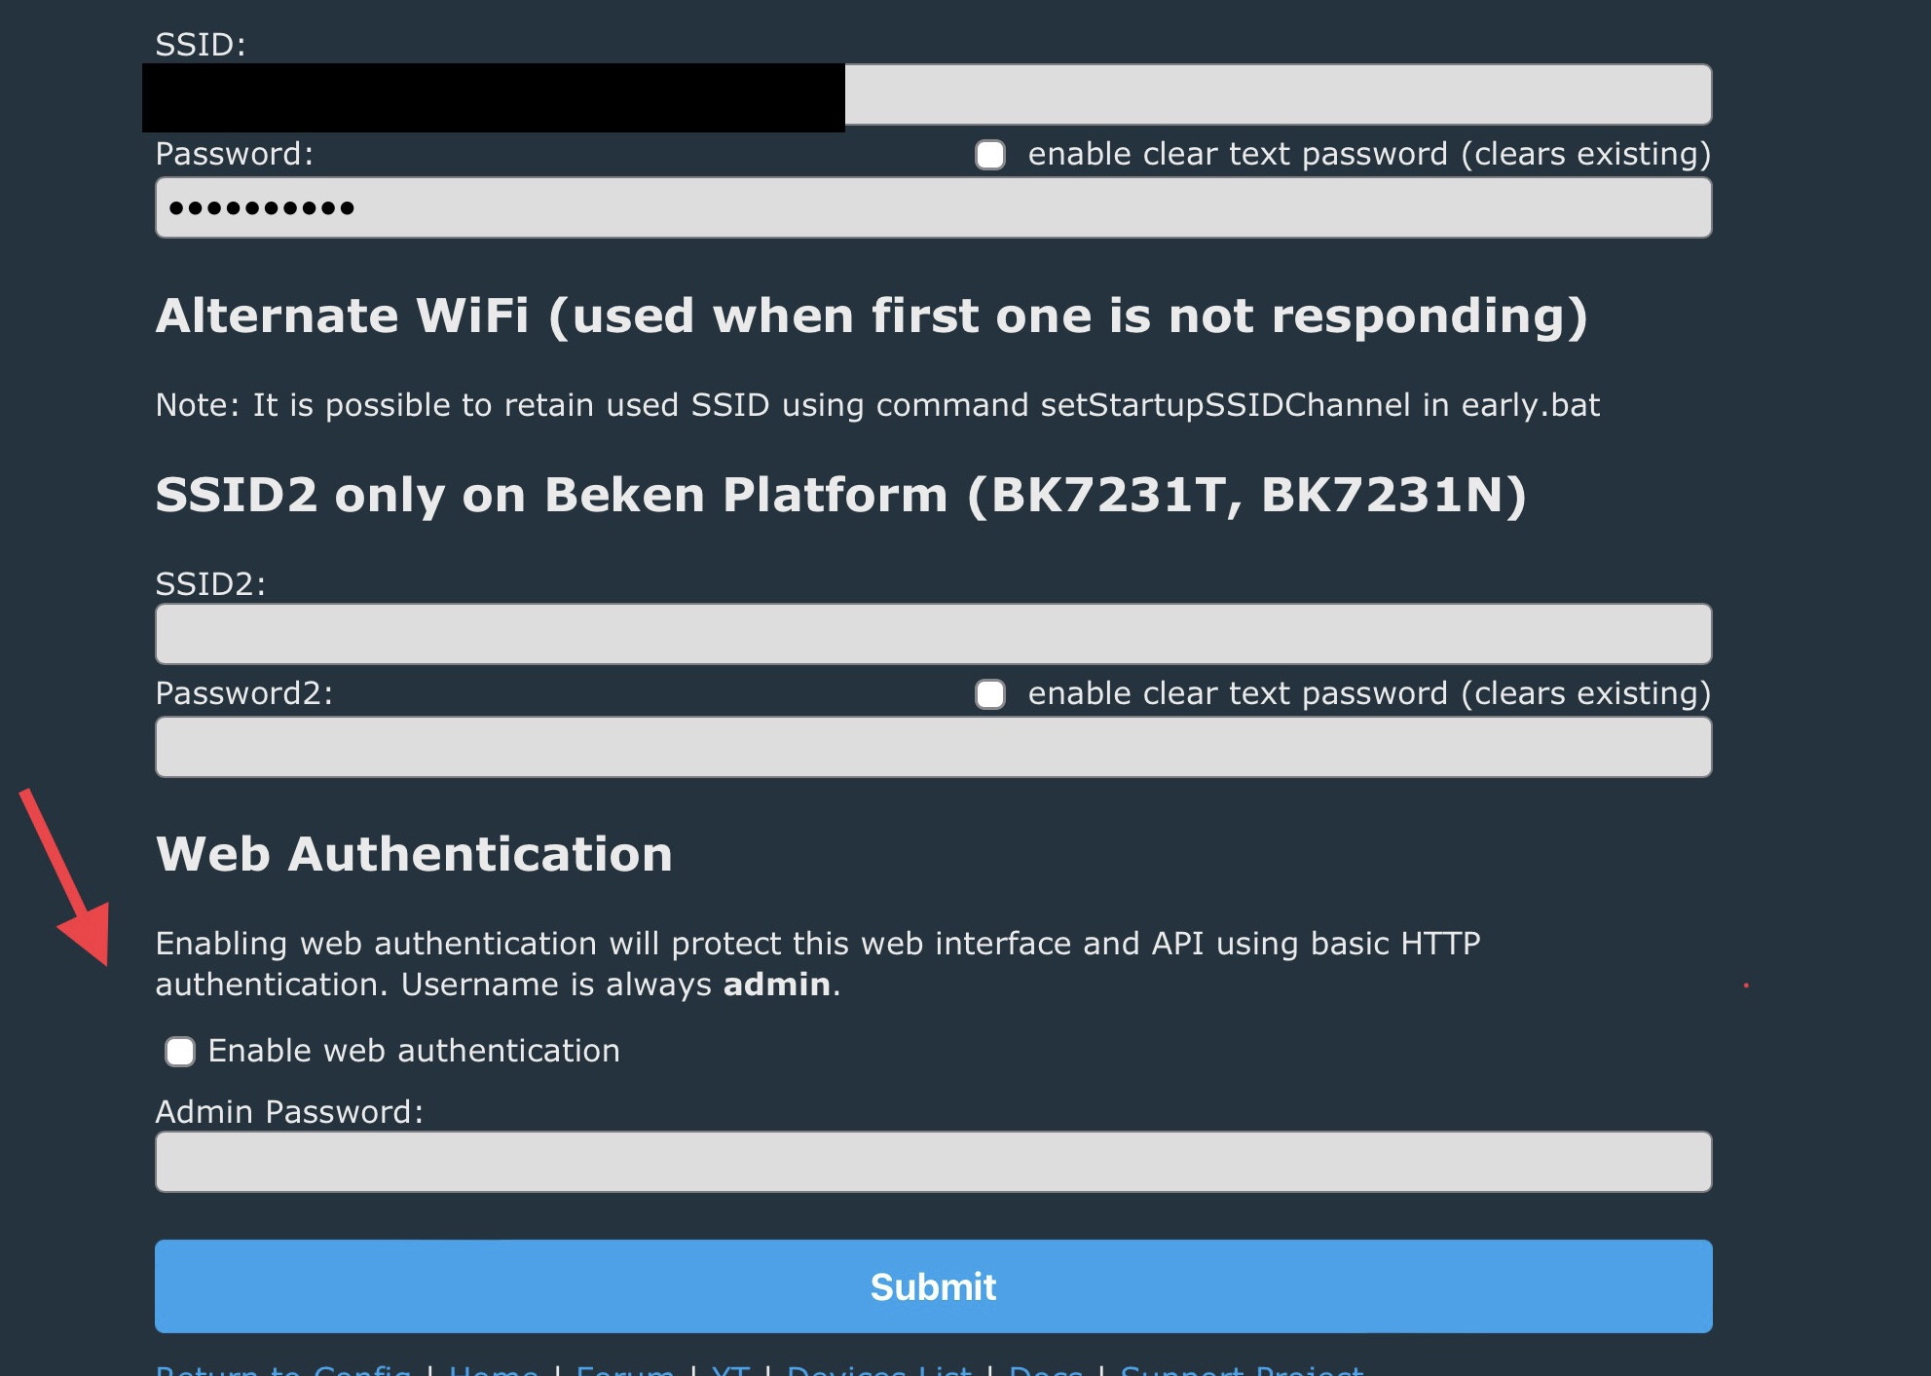This screenshot has width=1931, height=1376.
Task: Enable clear text for the first Password
Action: pyautogui.click(x=990, y=155)
